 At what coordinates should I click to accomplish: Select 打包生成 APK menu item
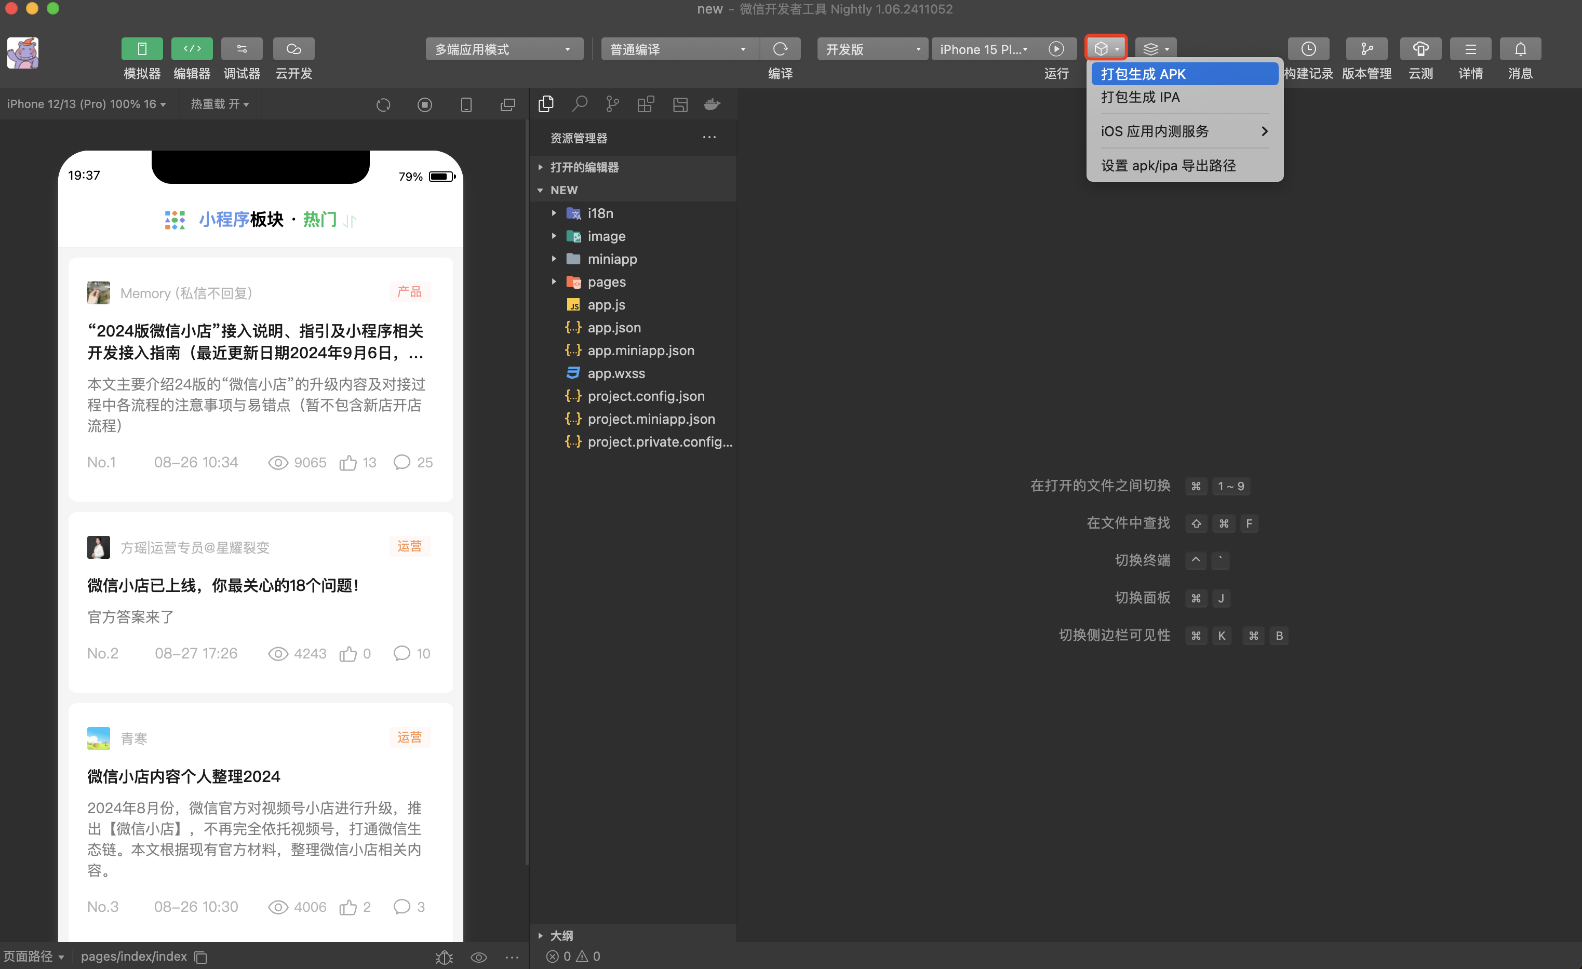[x=1185, y=74]
